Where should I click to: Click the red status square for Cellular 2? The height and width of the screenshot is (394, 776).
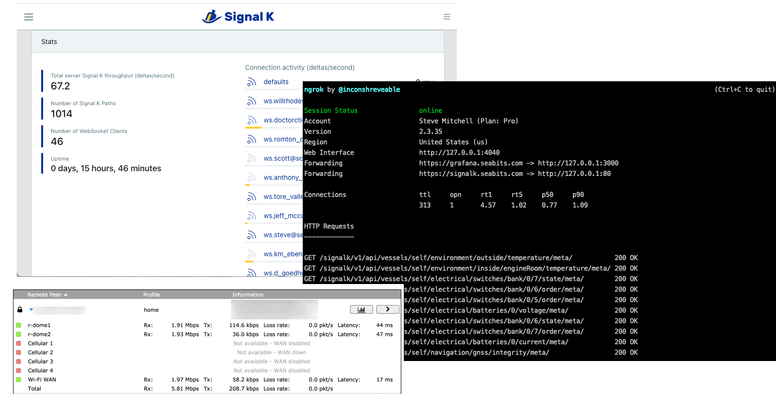coord(19,352)
